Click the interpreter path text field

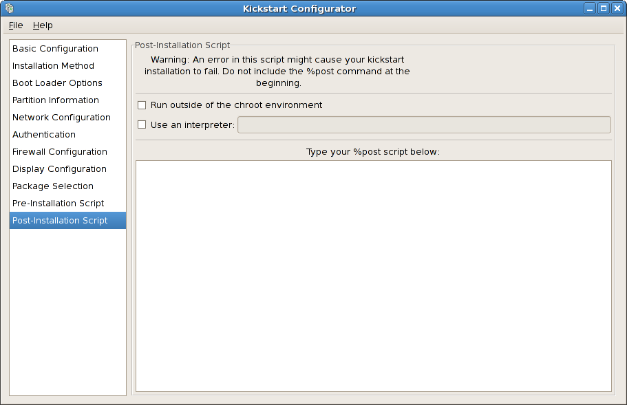(x=423, y=124)
